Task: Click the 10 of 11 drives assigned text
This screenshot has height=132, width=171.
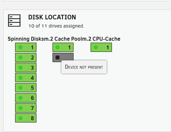Action: pos(56,26)
